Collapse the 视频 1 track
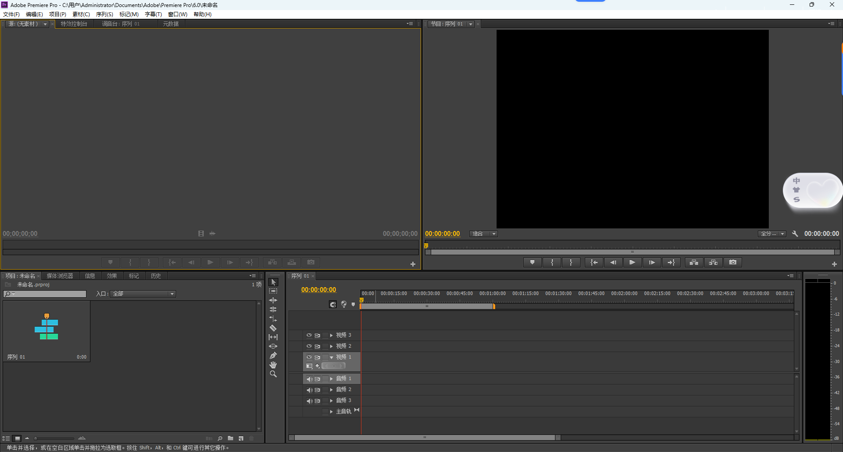The width and height of the screenshot is (843, 452). [x=332, y=357]
